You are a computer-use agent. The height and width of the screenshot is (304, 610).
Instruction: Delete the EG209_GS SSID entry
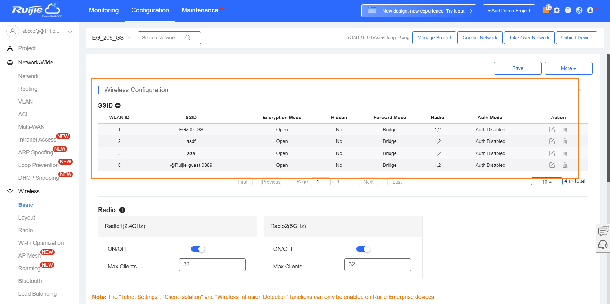[565, 130]
